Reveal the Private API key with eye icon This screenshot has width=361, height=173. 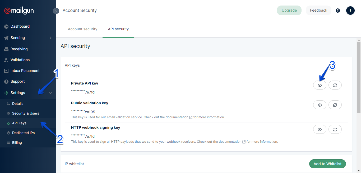coord(320,85)
